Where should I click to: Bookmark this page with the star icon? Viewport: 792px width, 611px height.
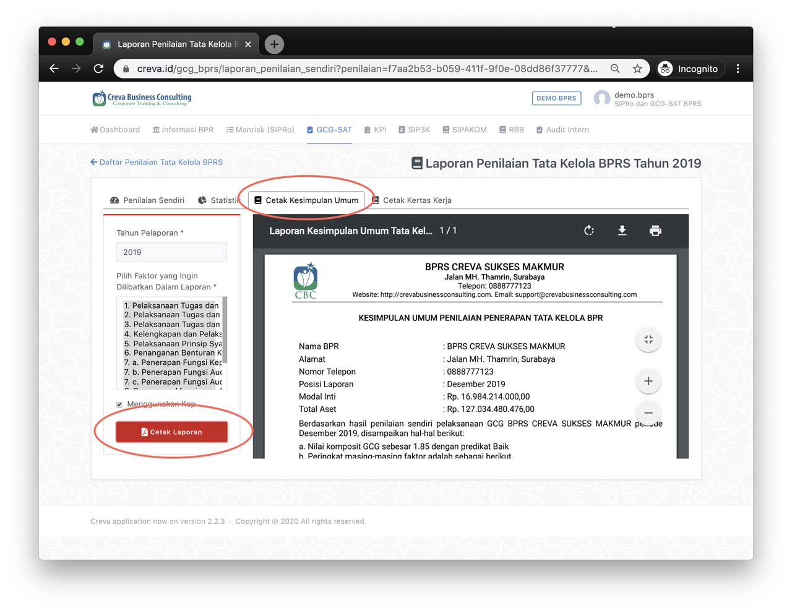click(x=637, y=69)
